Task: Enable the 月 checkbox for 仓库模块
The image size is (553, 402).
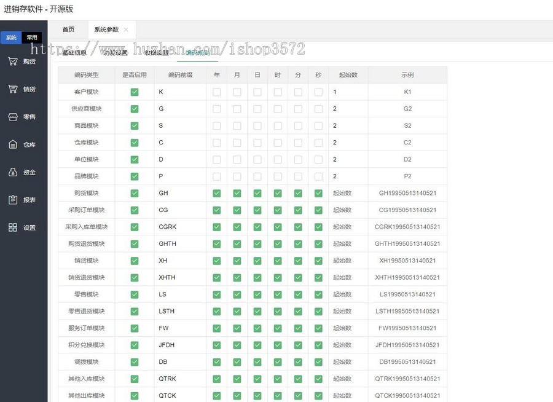Action: [x=237, y=143]
